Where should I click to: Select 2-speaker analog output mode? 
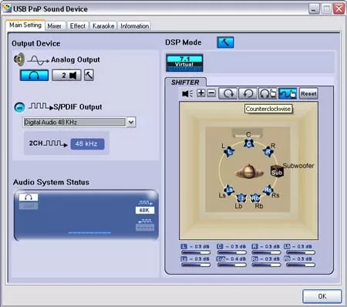click(x=66, y=76)
